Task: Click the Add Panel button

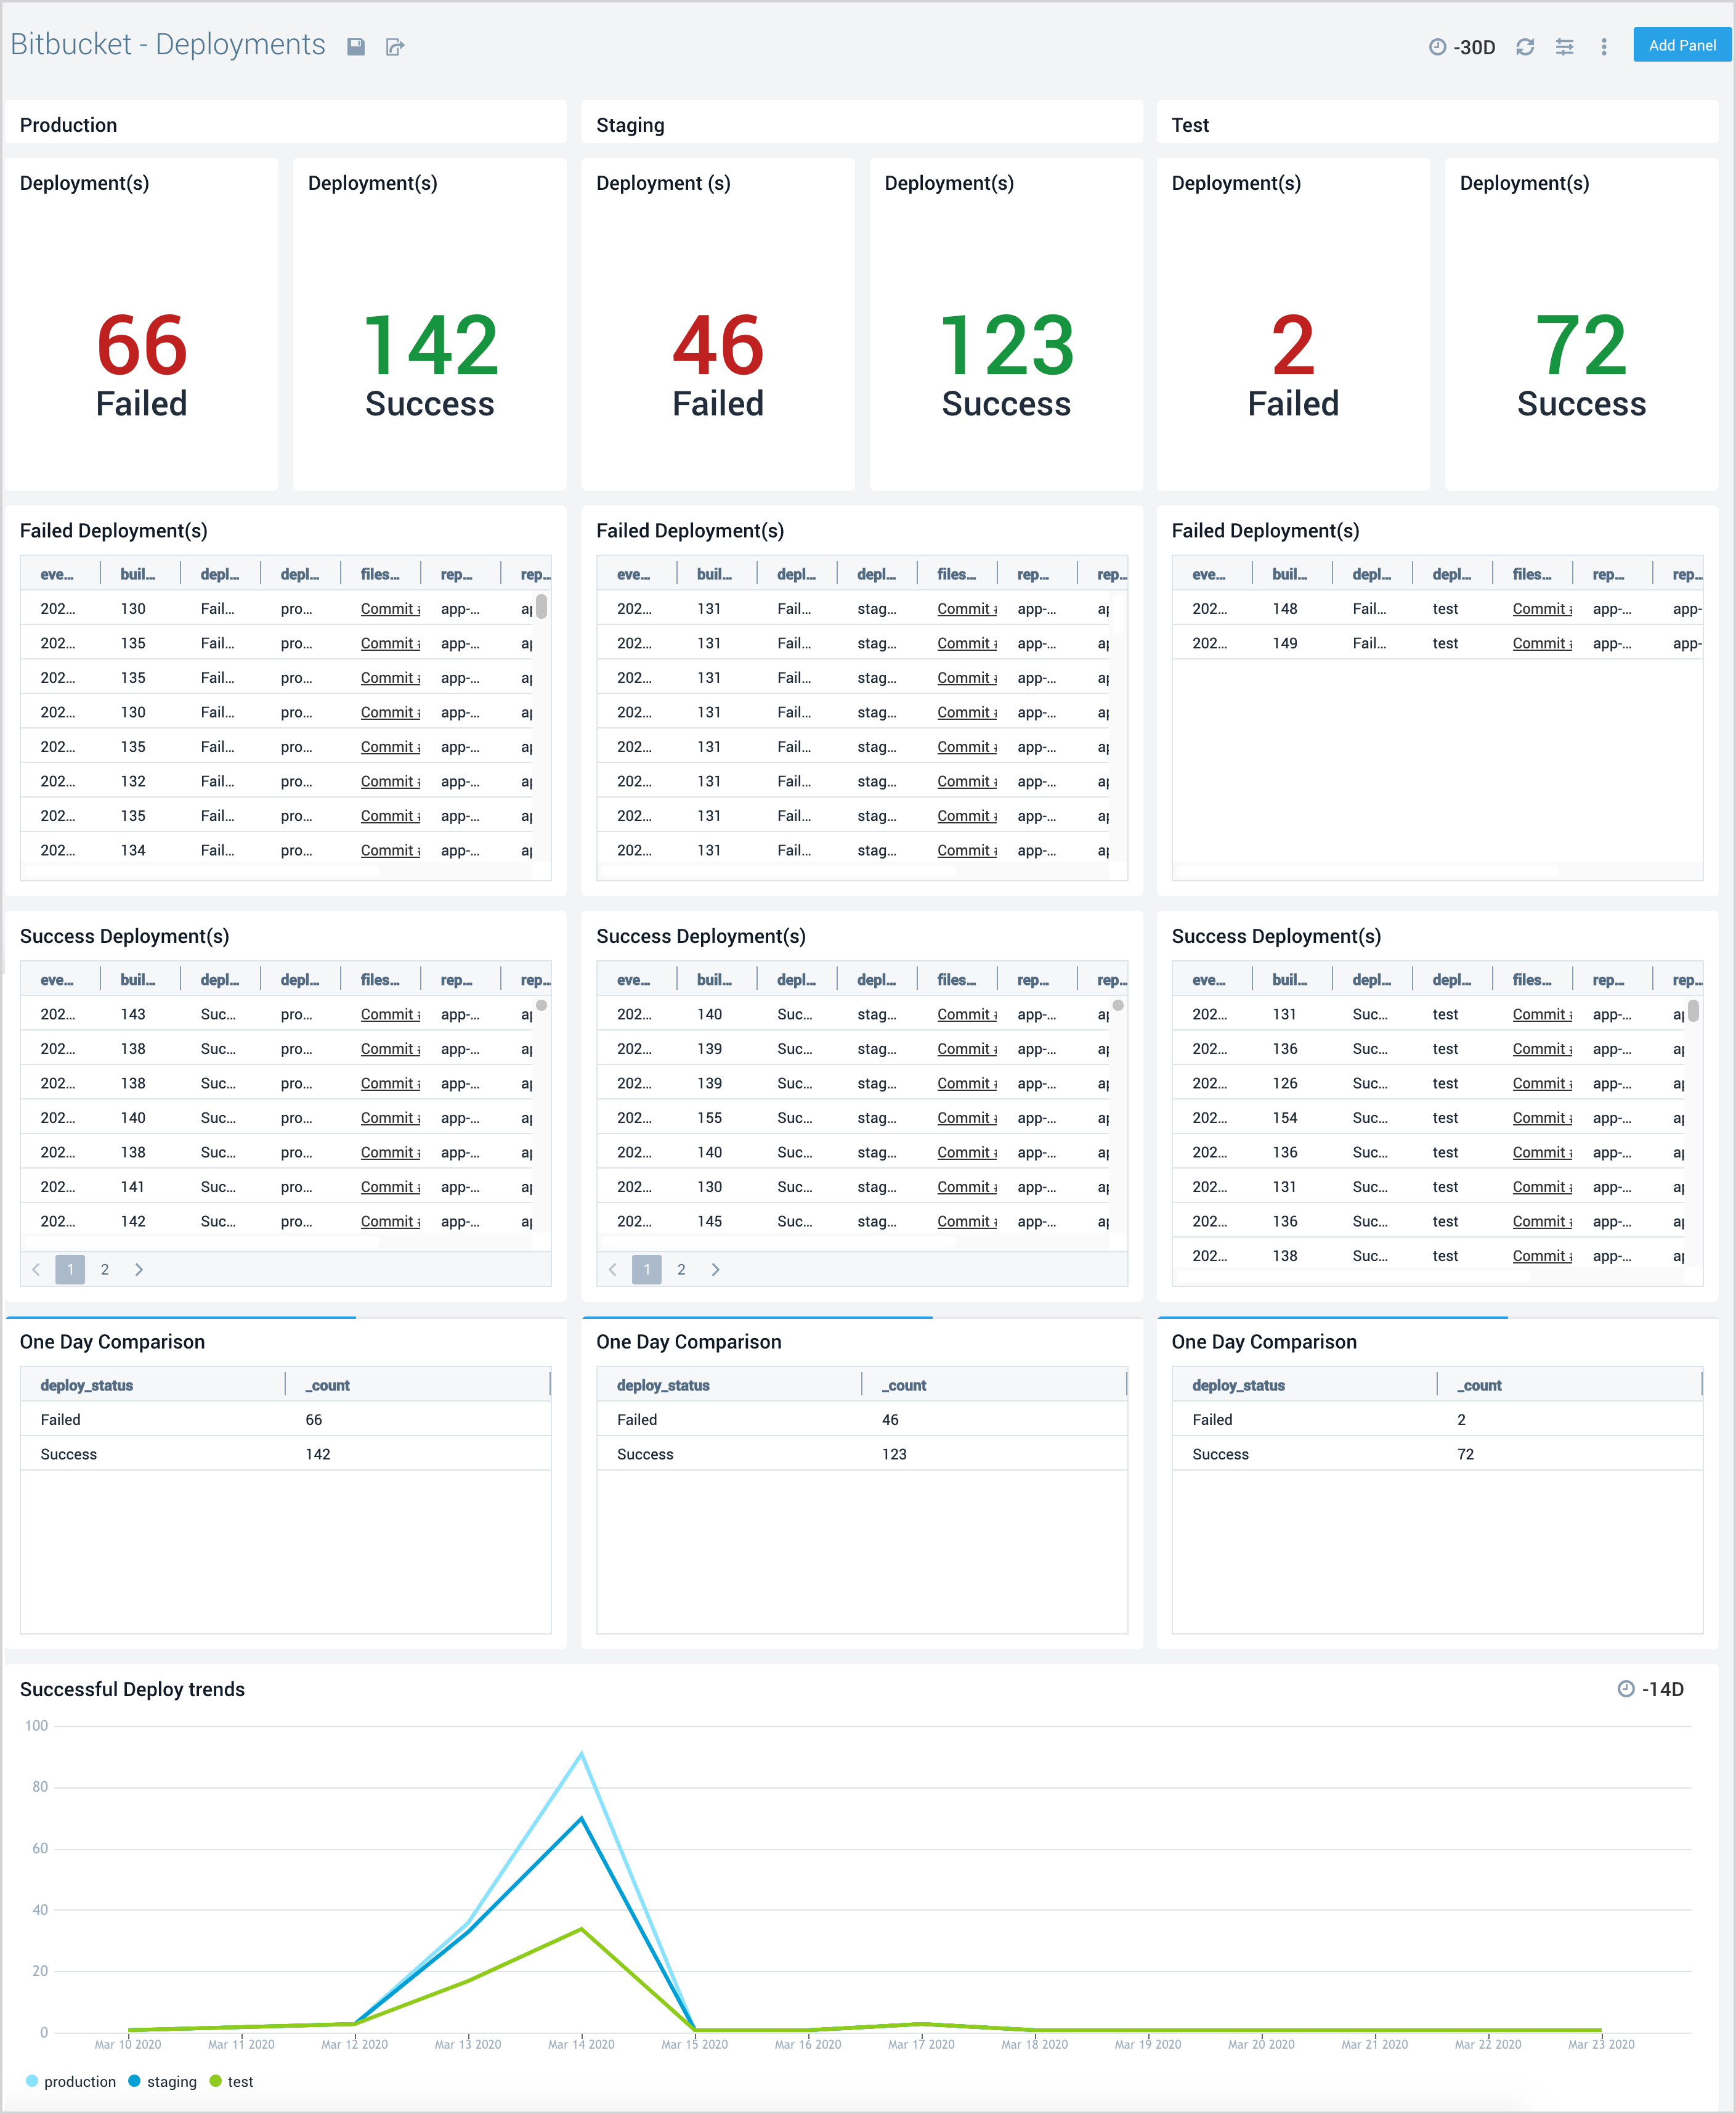Action: [x=1681, y=45]
